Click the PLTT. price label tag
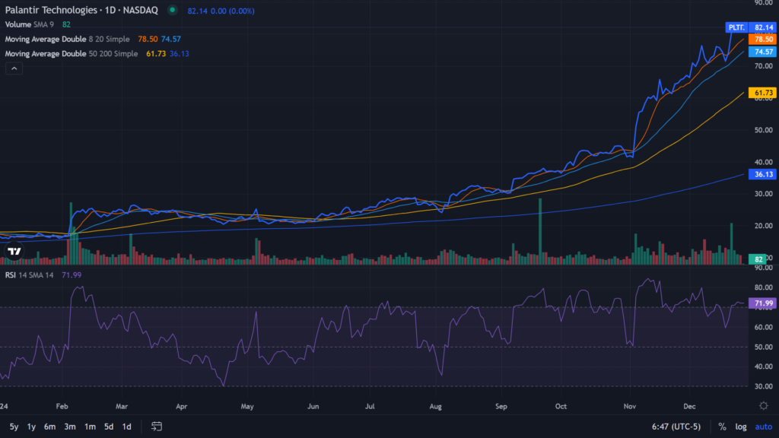The height and width of the screenshot is (438, 779). [x=737, y=27]
